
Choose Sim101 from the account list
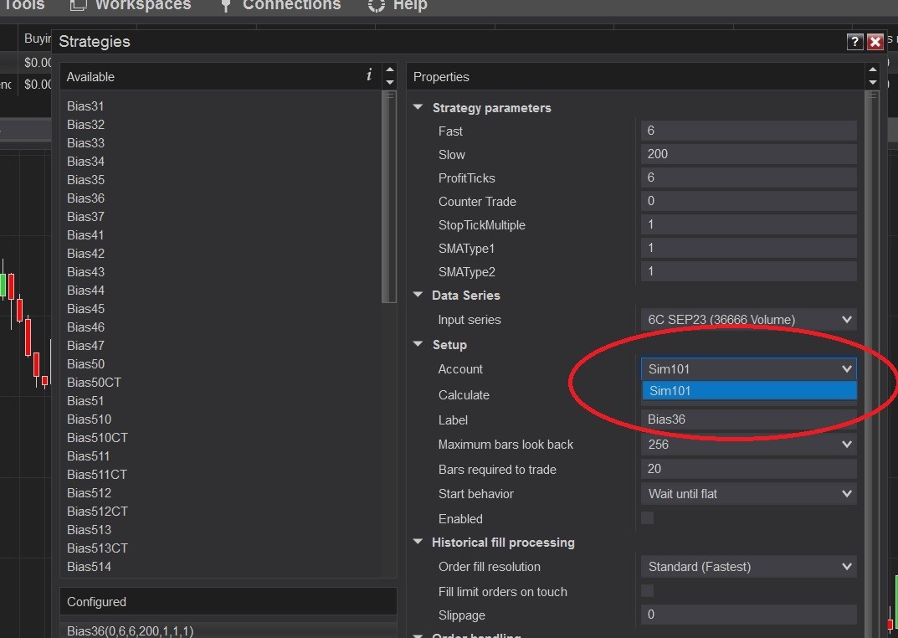[x=749, y=391]
